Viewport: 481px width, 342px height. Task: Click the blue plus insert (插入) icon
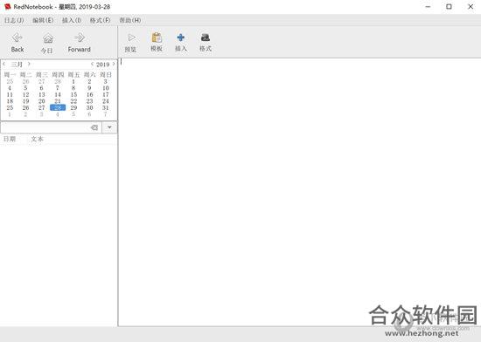181,38
